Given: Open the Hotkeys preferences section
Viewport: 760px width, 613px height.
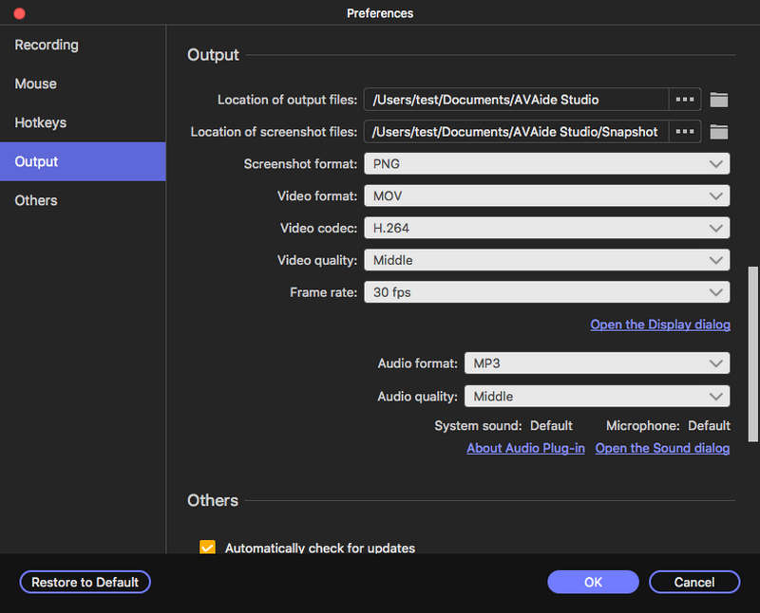Looking at the screenshot, I should (83, 122).
